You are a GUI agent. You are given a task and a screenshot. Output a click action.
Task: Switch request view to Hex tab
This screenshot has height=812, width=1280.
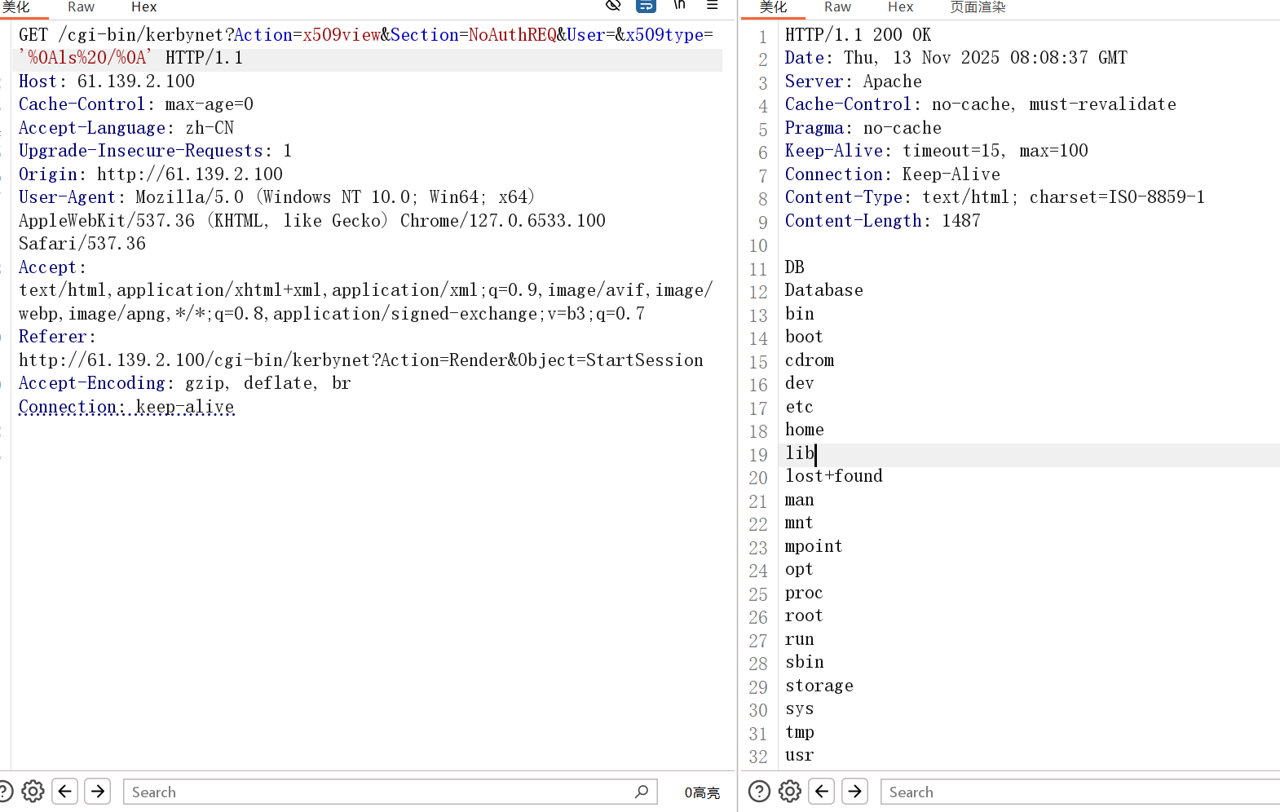143,7
